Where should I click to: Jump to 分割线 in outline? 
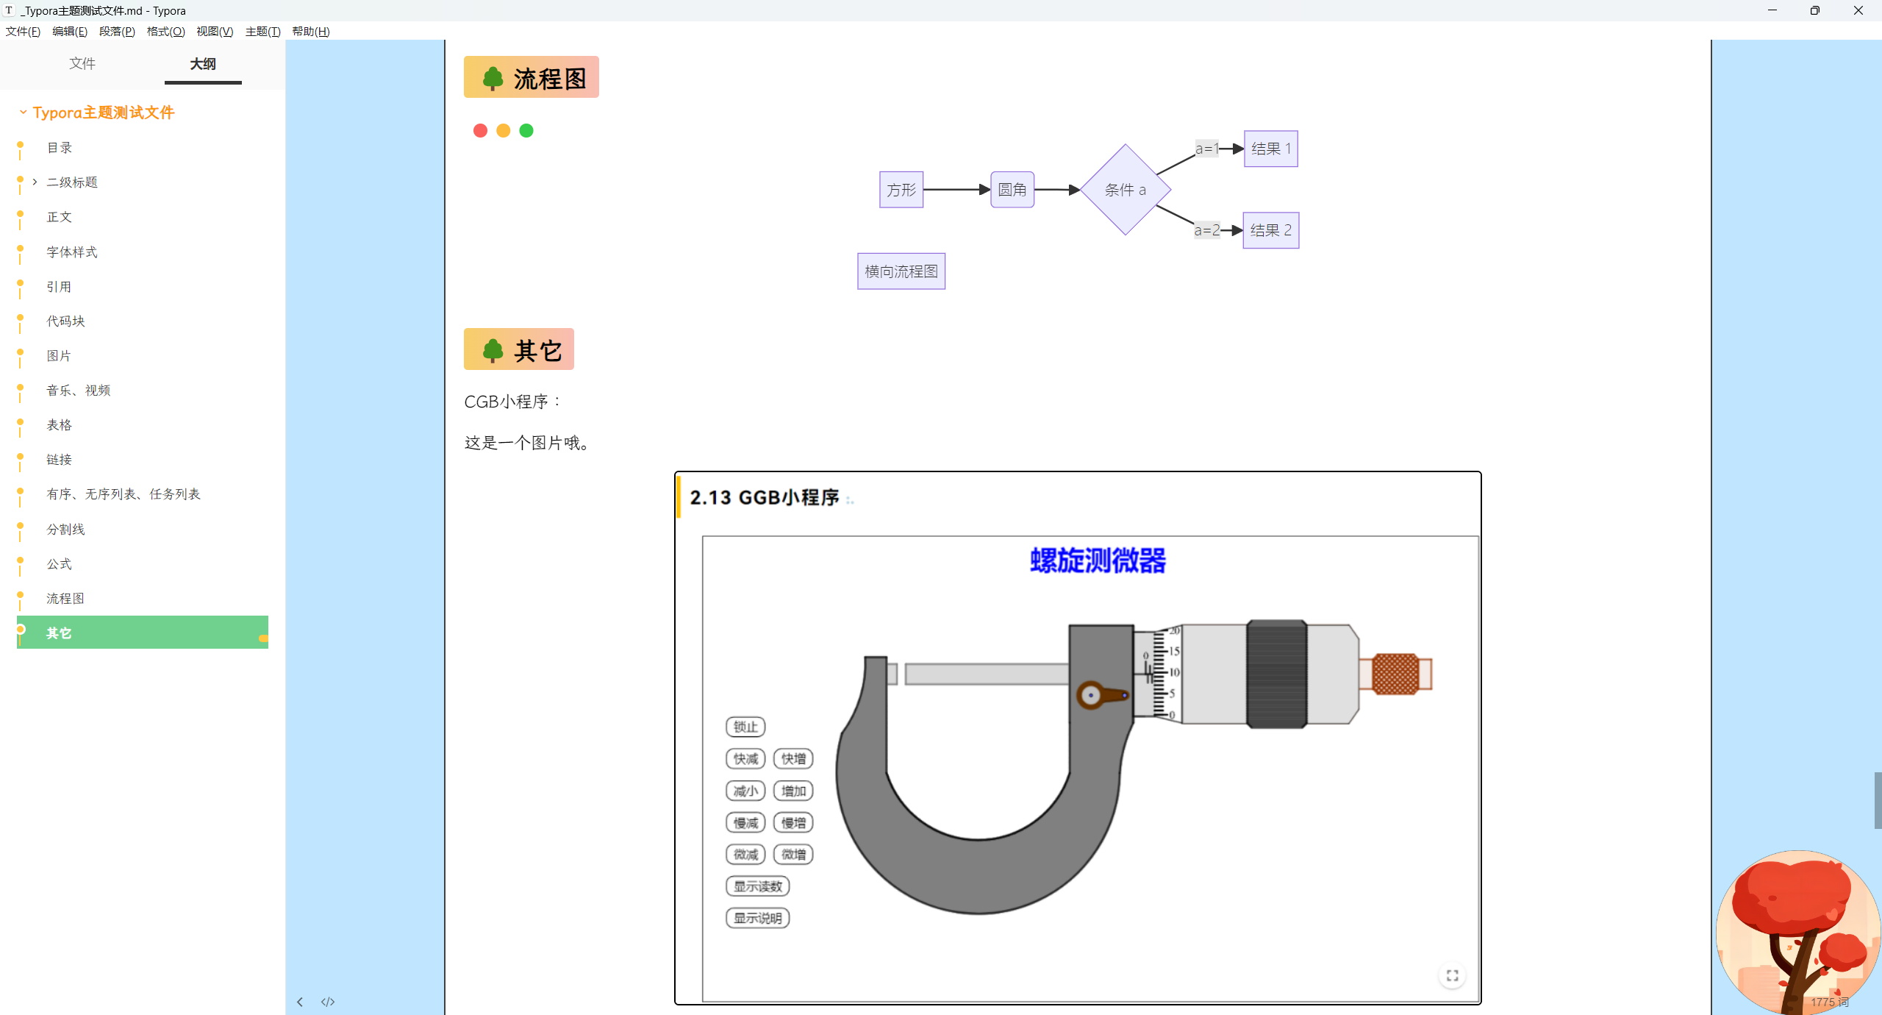click(x=66, y=530)
